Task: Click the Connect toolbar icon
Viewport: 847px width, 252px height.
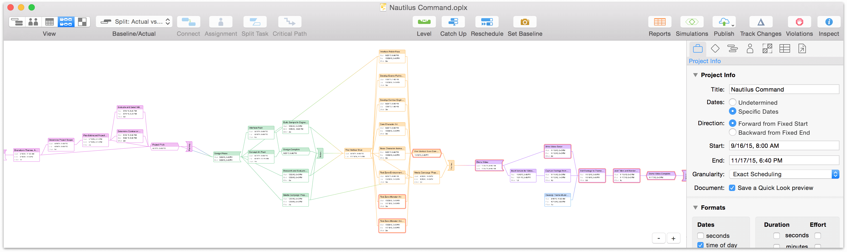Action: [188, 22]
